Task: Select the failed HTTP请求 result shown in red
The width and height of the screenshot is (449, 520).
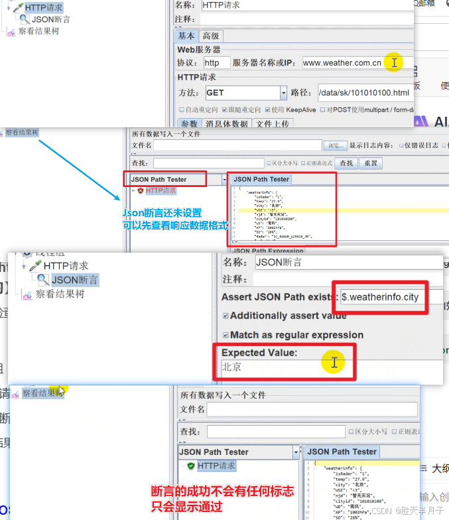Action: (160, 191)
